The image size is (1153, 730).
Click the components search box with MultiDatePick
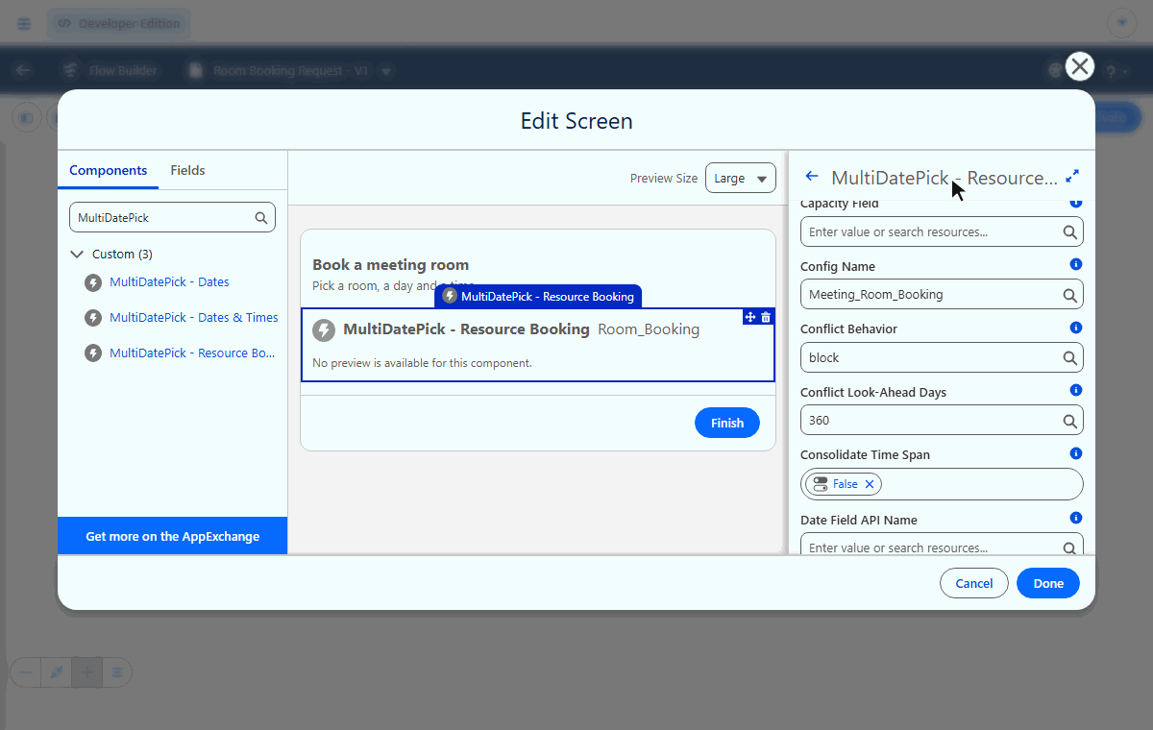[x=172, y=218]
